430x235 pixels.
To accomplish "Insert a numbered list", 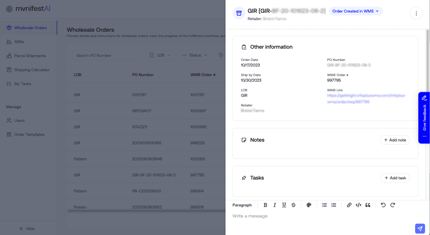I will [x=334, y=205].
